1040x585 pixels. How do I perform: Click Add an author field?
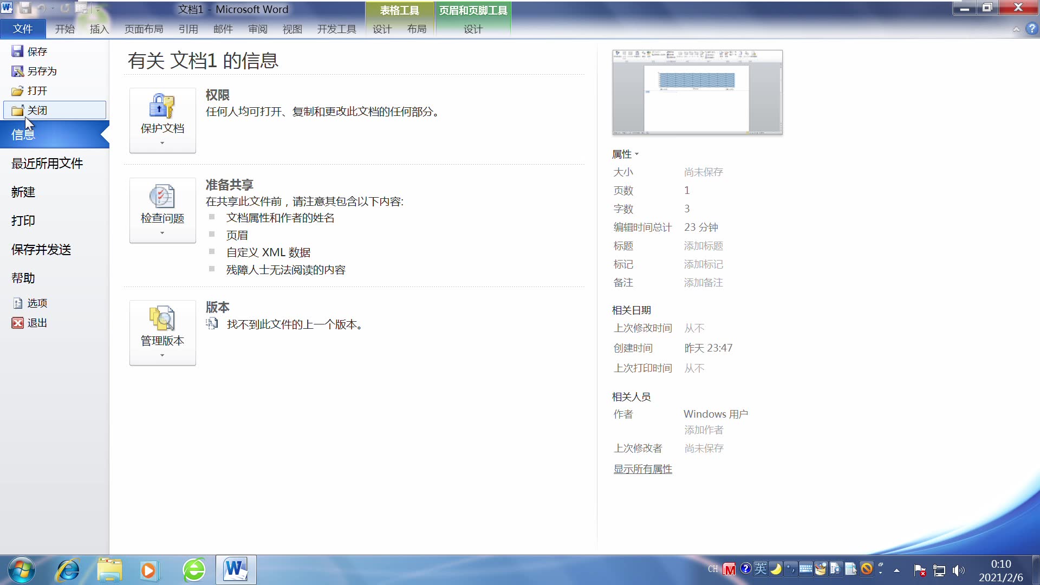coord(703,430)
